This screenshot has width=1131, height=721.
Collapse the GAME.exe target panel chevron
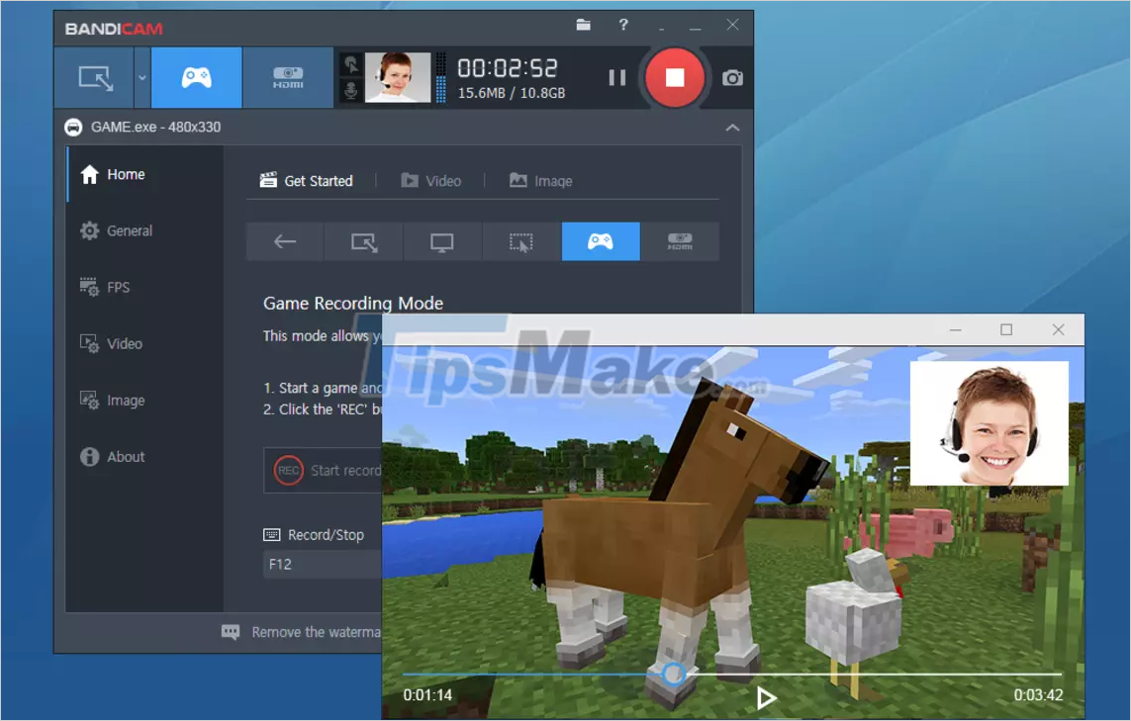(x=732, y=128)
